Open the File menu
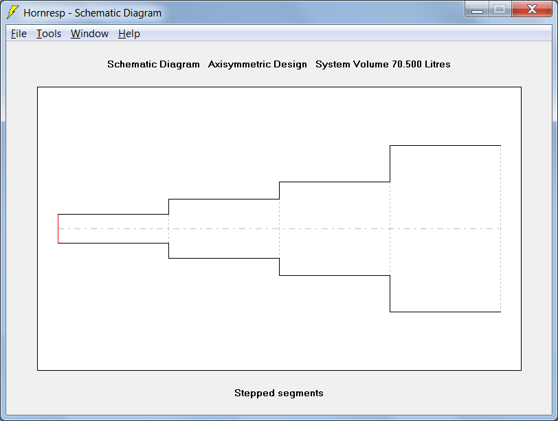This screenshot has width=558, height=421. [19, 34]
